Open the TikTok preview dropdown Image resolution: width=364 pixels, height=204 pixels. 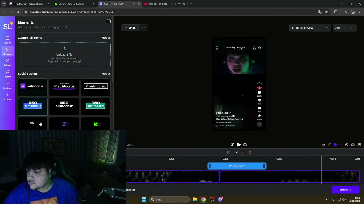point(310,28)
